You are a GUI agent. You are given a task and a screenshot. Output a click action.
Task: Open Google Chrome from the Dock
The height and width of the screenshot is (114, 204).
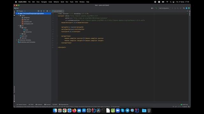(64, 111)
